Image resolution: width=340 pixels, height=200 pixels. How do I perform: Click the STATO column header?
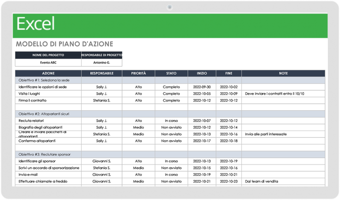tap(171, 73)
